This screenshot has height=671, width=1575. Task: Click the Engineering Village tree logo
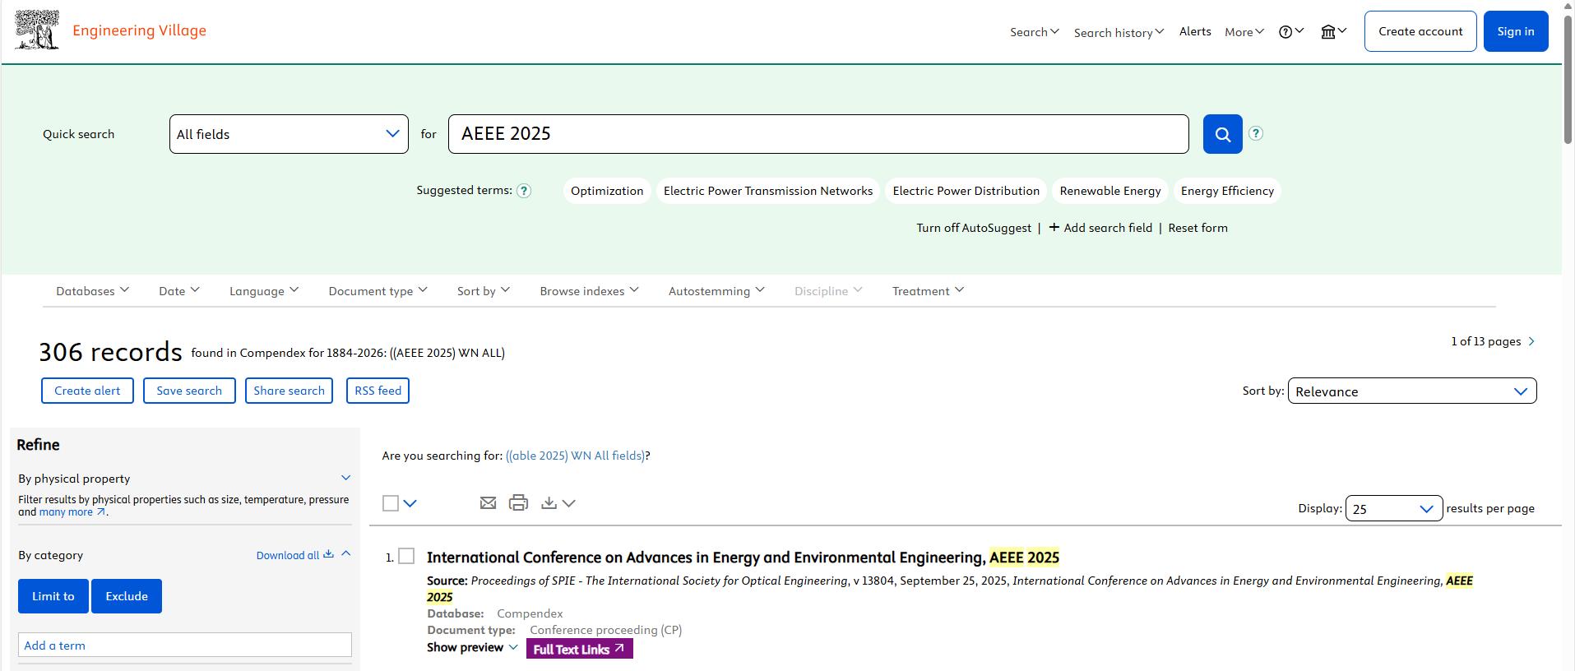tap(37, 30)
